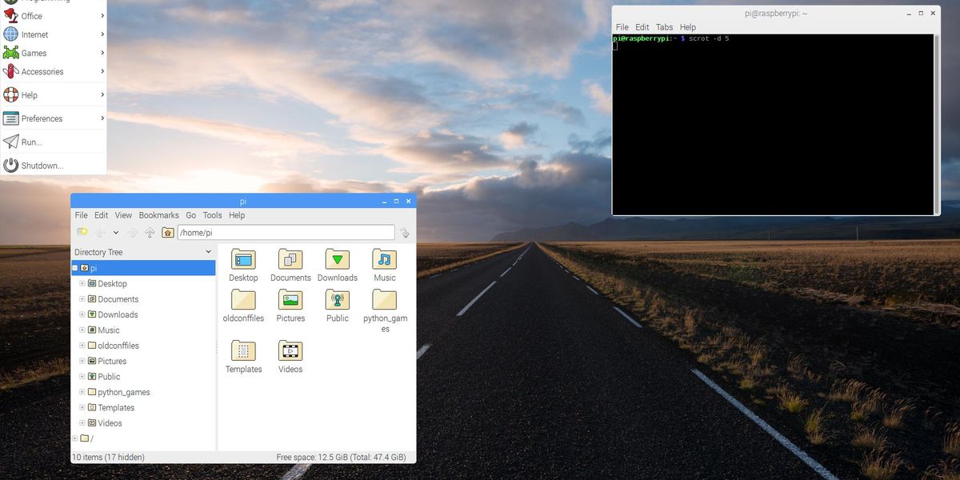Open the back-history dropdown arrow in the toolbar
Screen dimensions: 960x480
click(x=116, y=232)
